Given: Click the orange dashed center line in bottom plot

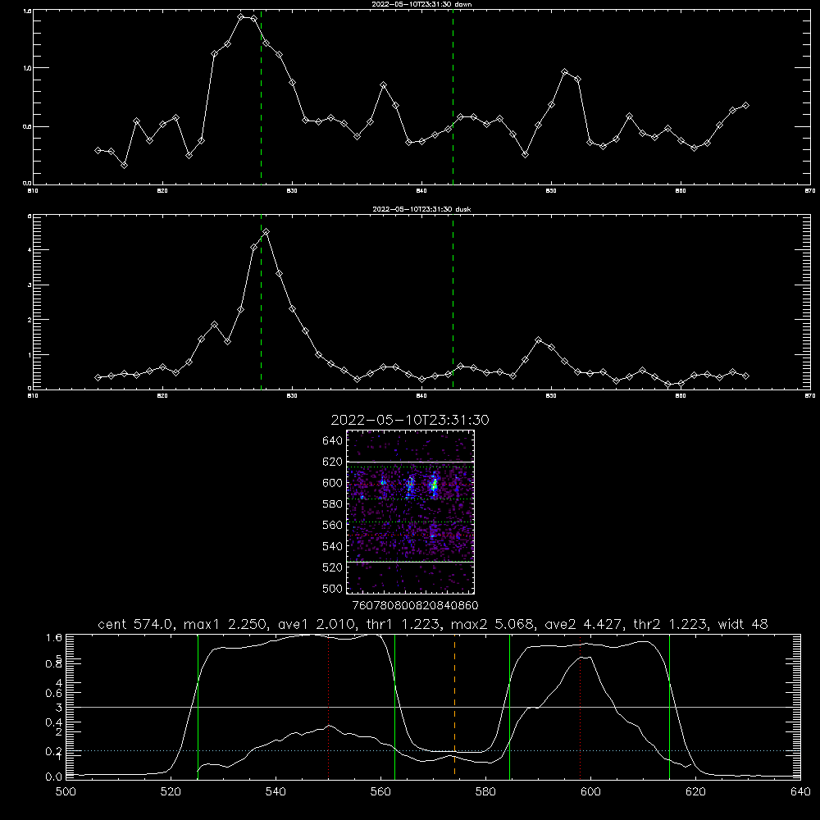Looking at the screenshot, I should pos(454,706).
